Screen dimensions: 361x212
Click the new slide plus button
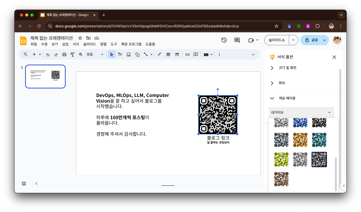pos(34,55)
